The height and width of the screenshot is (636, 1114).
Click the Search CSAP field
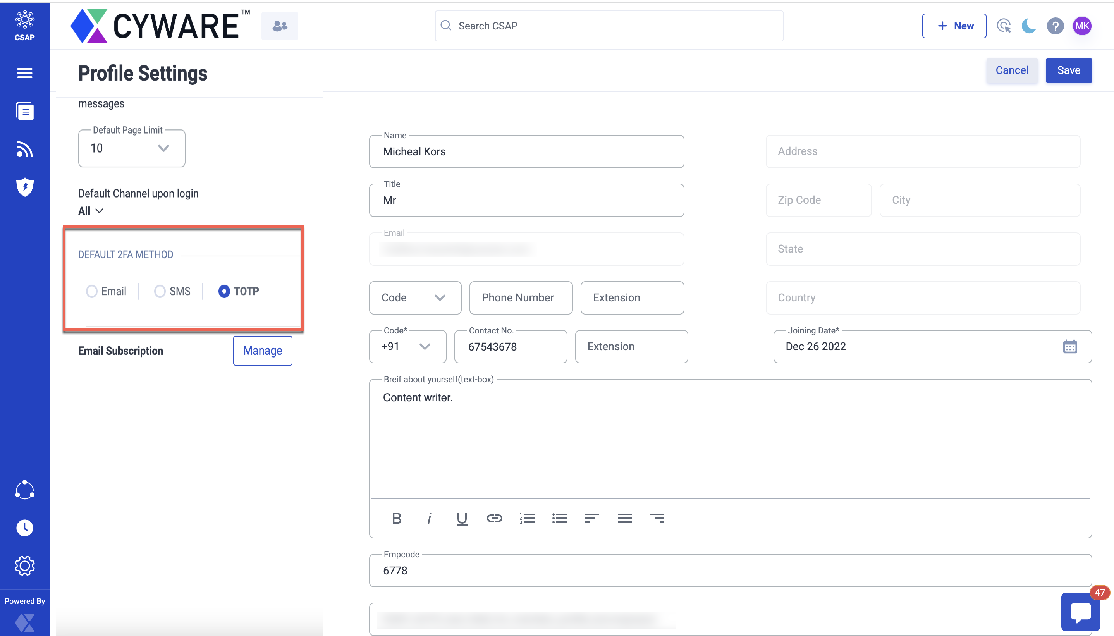609,26
